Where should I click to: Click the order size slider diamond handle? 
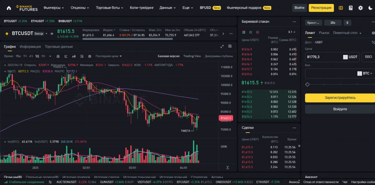(x=307, y=85)
